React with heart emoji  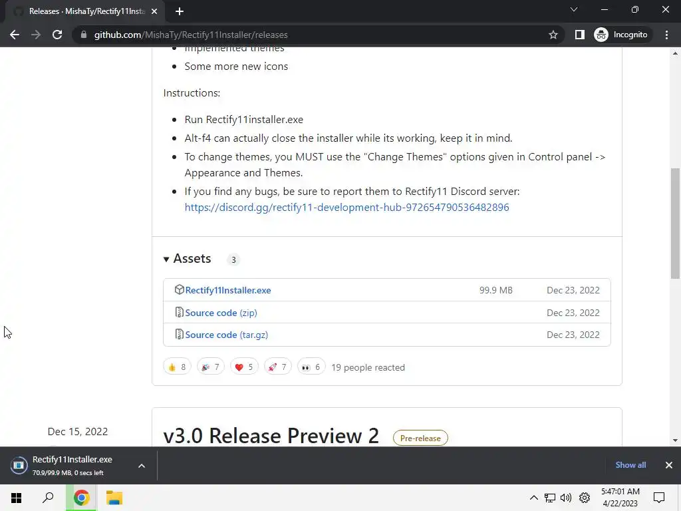tap(244, 367)
